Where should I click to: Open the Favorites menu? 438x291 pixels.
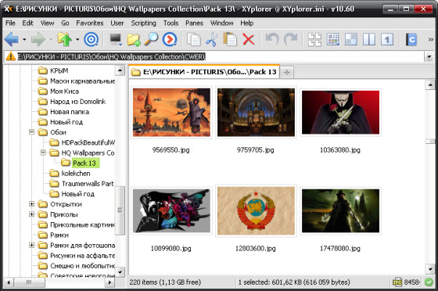[x=90, y=23]
